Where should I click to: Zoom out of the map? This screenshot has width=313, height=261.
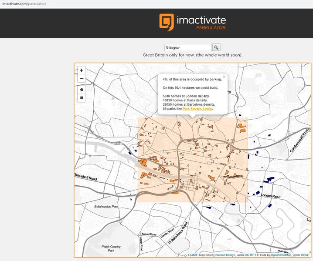[82, 79]
